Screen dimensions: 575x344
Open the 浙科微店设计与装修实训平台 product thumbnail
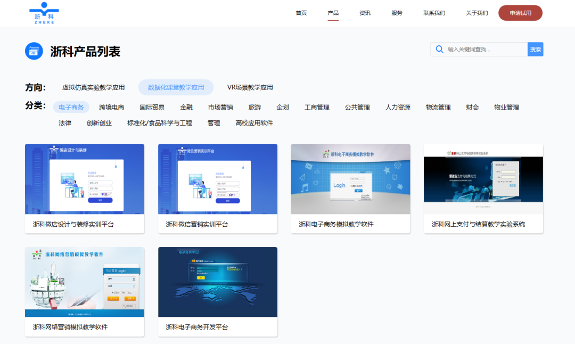[x=84, y=179]
